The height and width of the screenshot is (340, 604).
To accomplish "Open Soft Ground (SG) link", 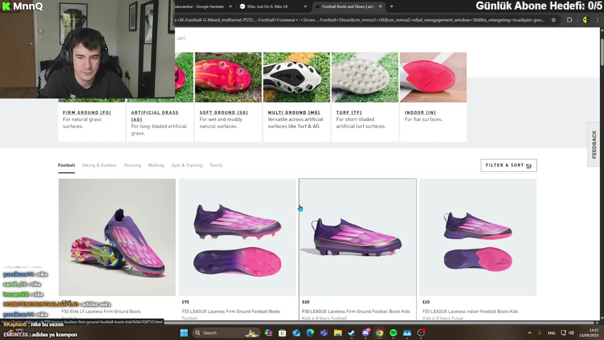I will 224,112.
